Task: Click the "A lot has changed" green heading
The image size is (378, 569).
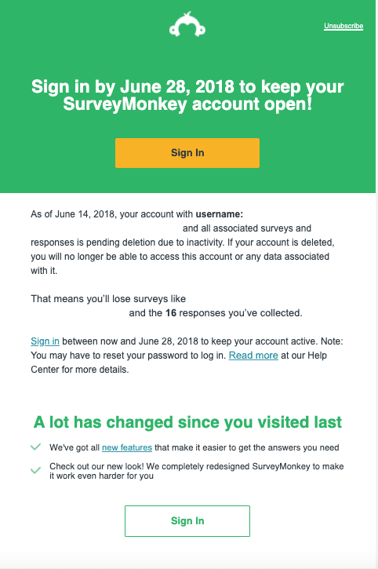Action: click(x=187, y=422)
